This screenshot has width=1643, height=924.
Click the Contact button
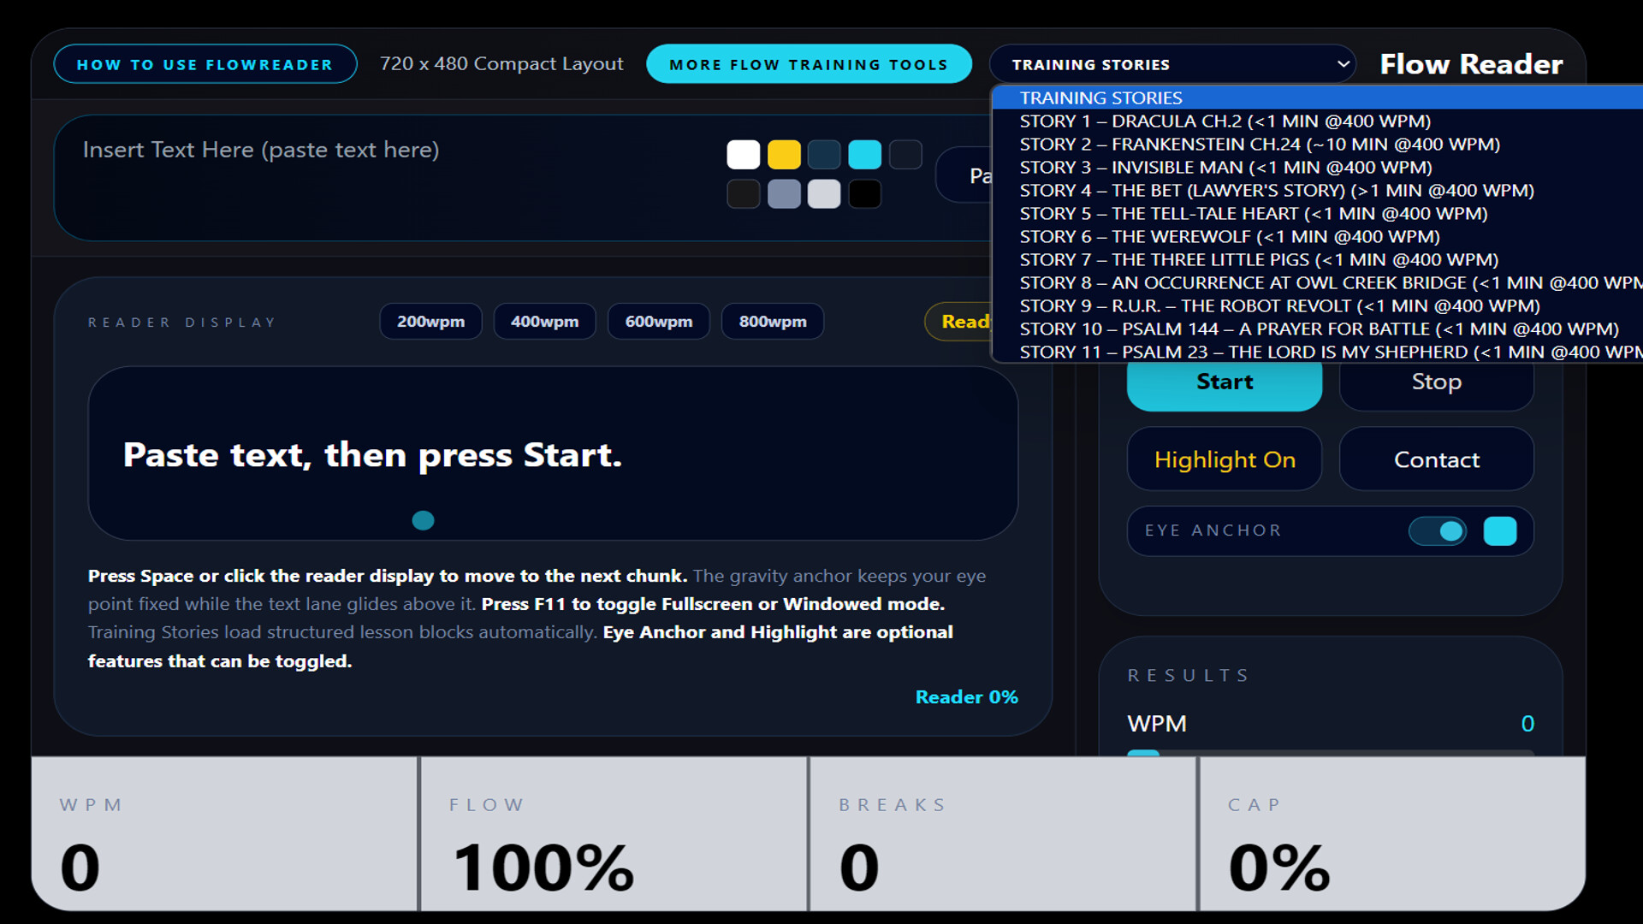pos(1436,459)
